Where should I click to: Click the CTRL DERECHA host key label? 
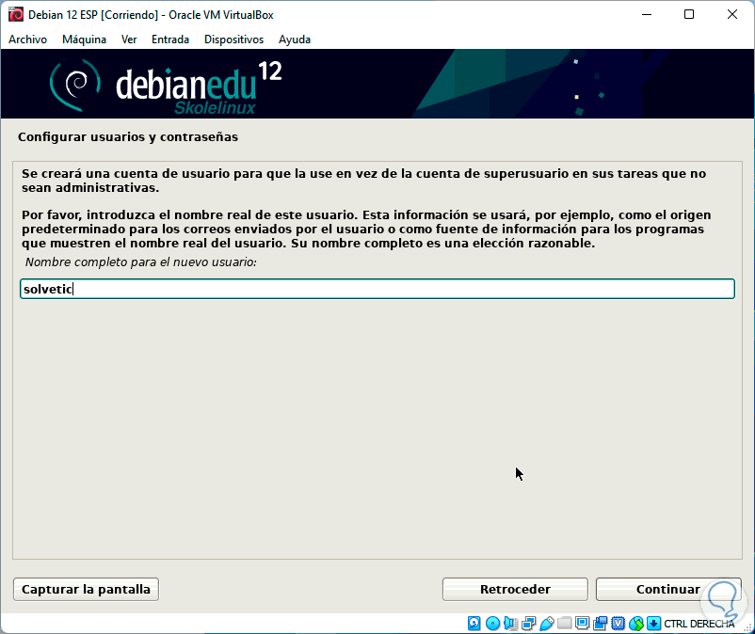pos(699,624)
